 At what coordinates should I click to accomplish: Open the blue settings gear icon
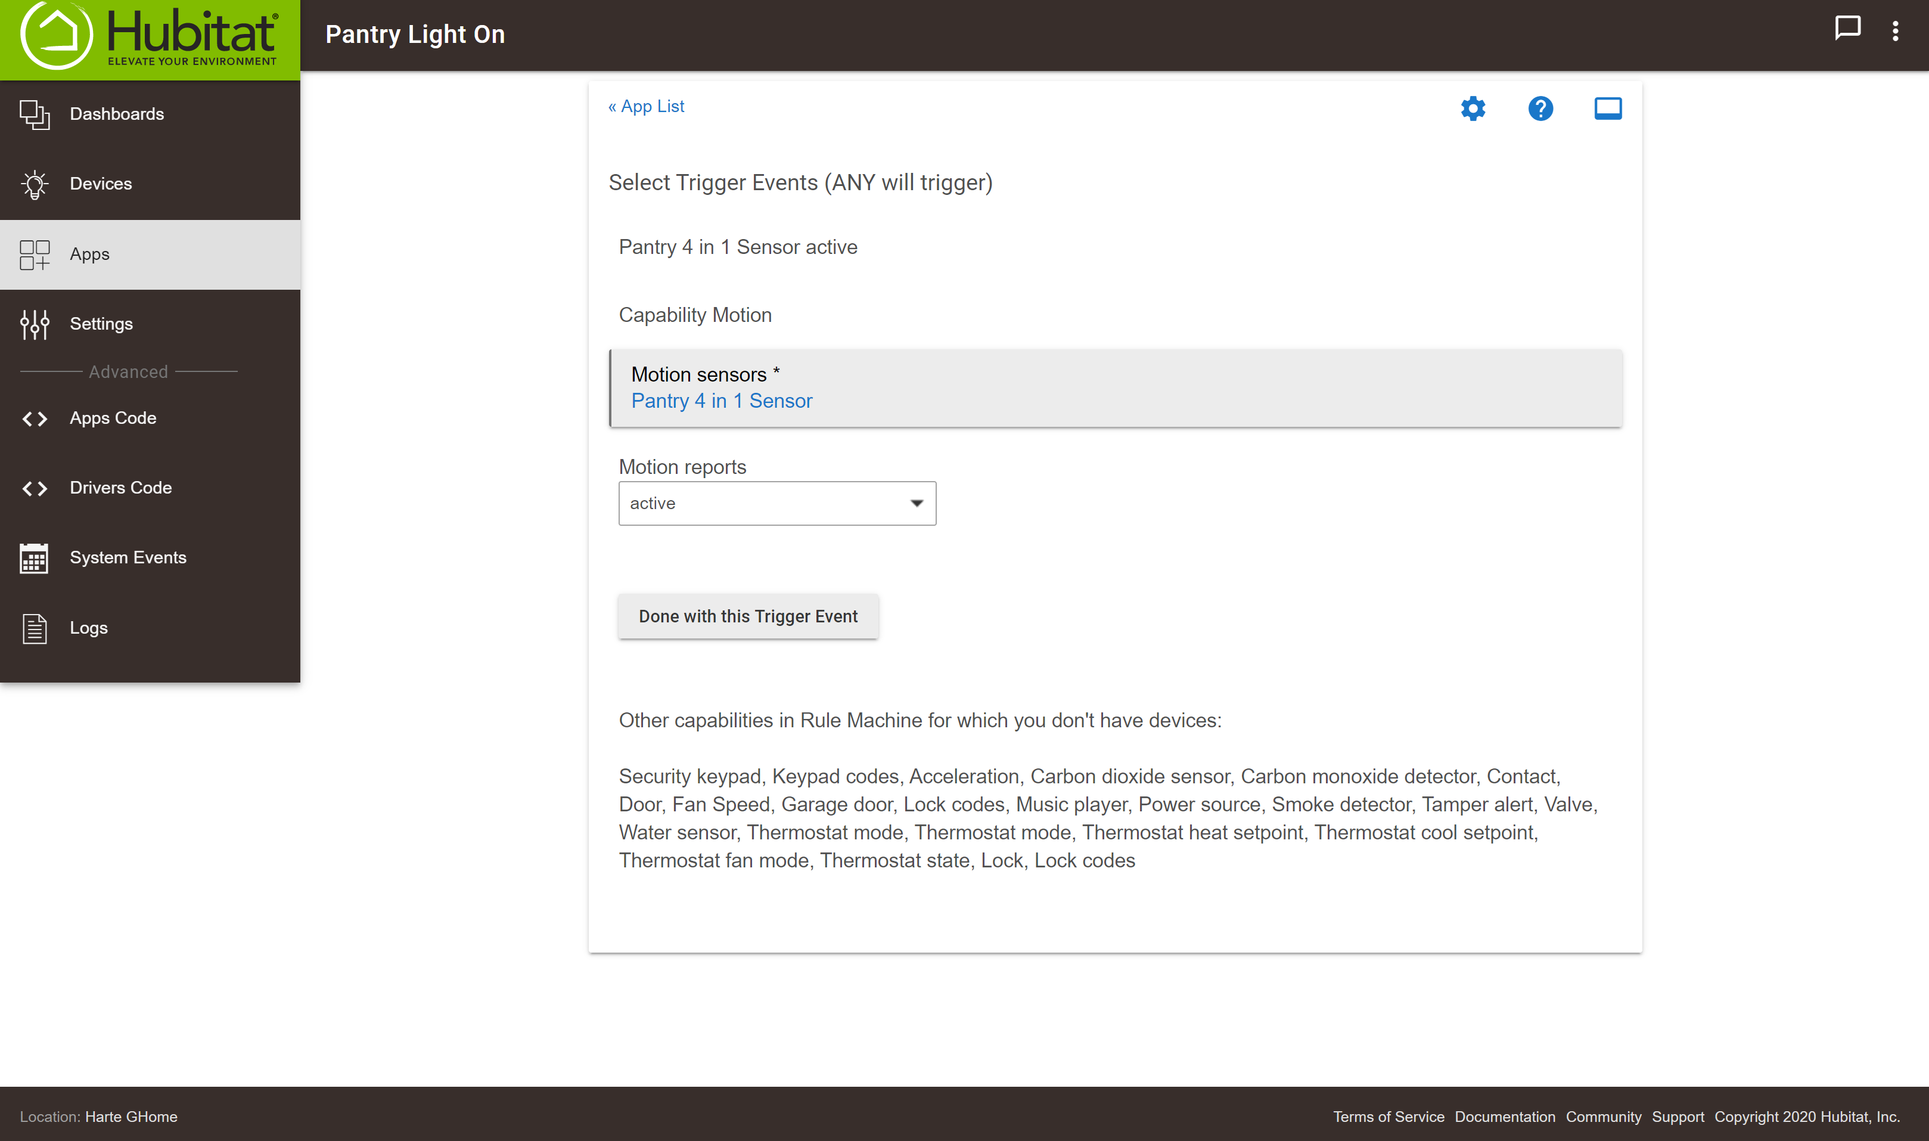(x=1473, y=108)
